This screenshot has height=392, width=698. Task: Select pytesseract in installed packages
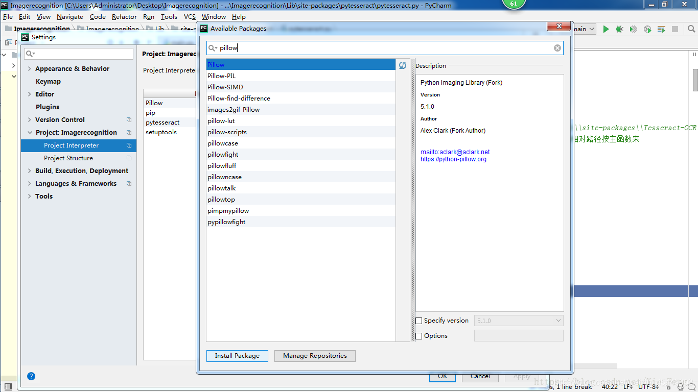point(170,122)
